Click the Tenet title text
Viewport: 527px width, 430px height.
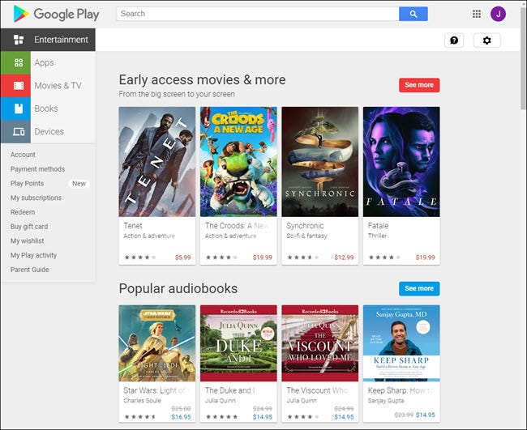(133, 226)
